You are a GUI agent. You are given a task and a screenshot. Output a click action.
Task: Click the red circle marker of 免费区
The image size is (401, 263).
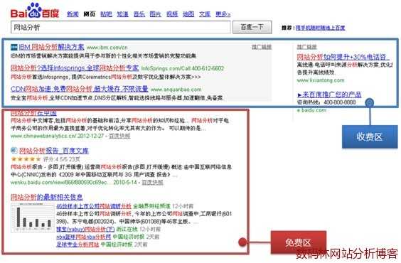click(242, 242)
